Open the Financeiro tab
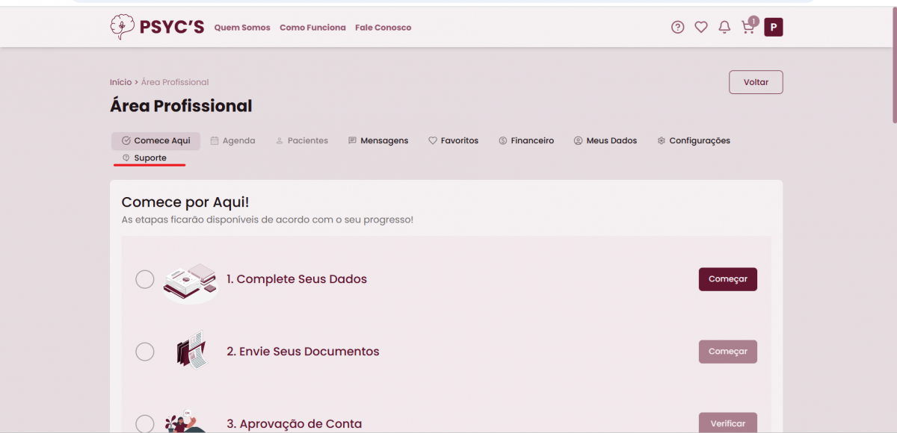 point(526,140)
